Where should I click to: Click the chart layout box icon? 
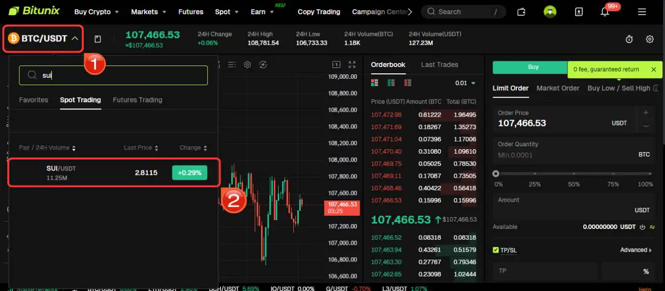pyautogui.click(x=337, y=65)
